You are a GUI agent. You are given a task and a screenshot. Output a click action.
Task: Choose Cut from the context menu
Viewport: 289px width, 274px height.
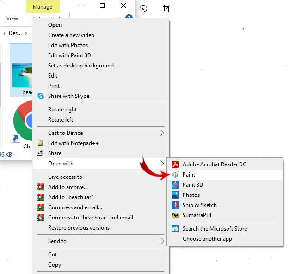[100, 254]
